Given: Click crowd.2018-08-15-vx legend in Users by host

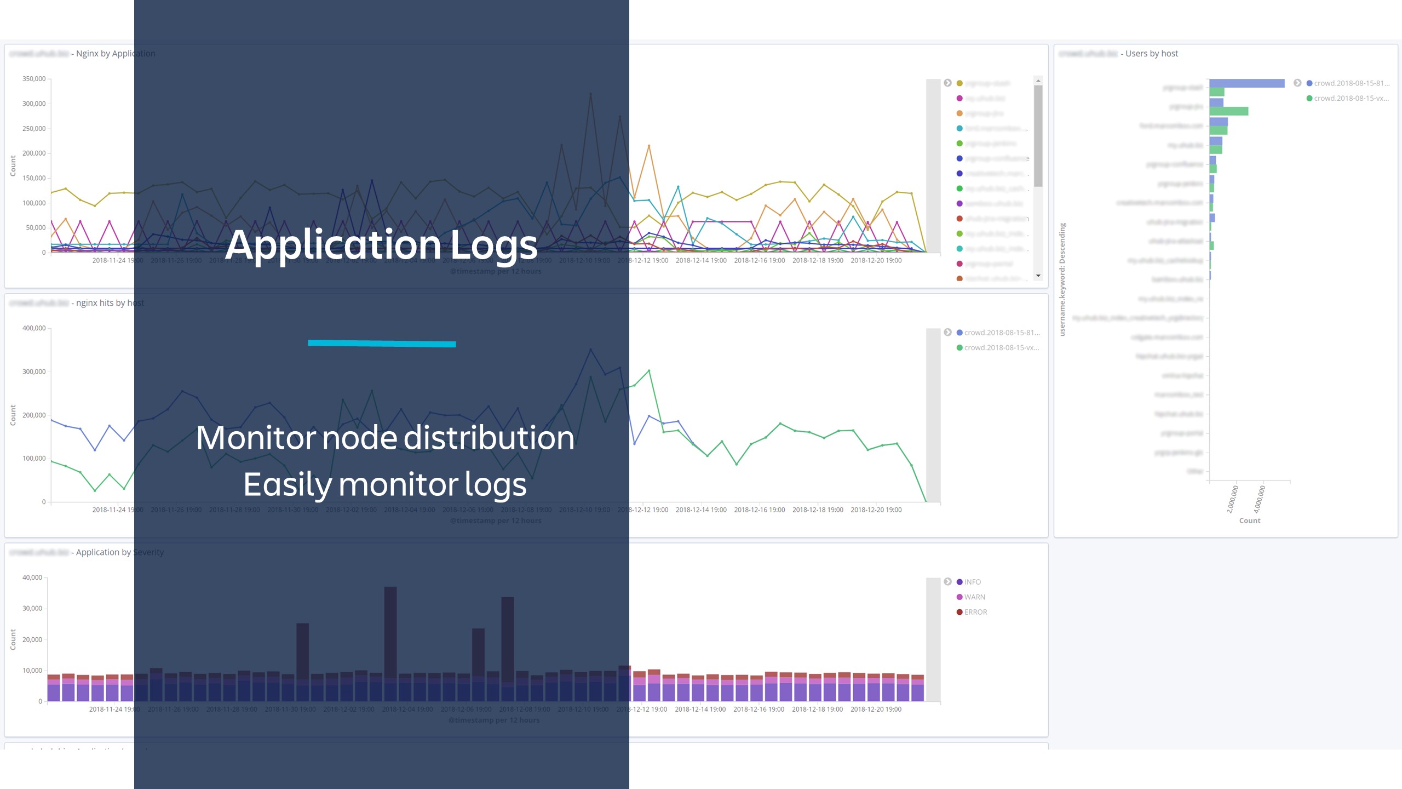Looking at the screenshot, I should pos(1348,98).
